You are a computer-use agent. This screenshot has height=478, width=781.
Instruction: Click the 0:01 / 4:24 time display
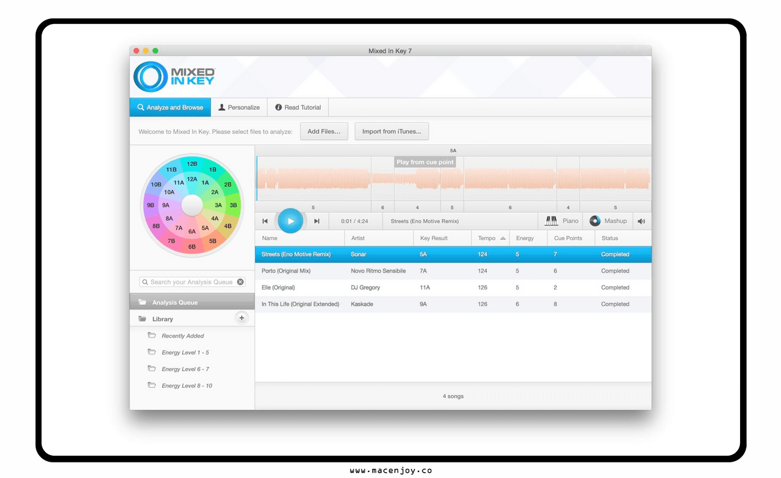click(x=354, y=221)
